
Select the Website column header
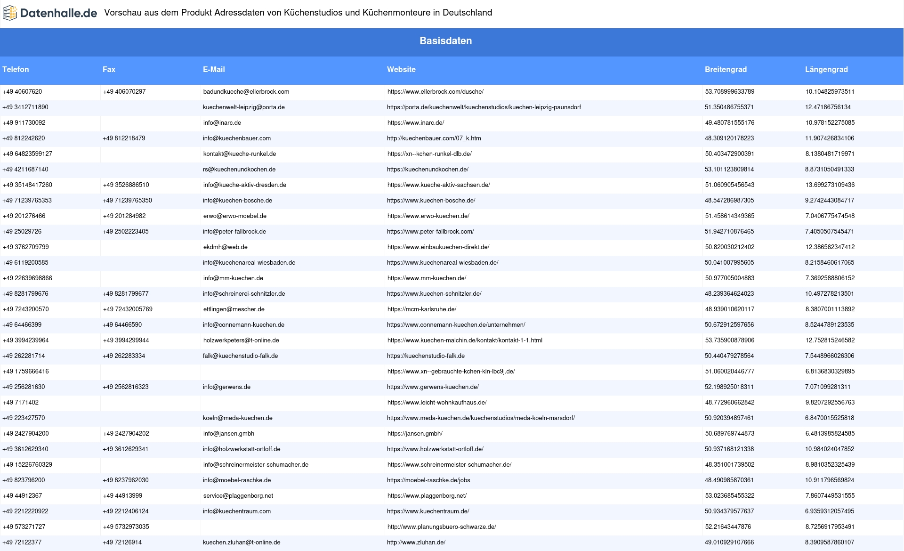coord(401,69)
